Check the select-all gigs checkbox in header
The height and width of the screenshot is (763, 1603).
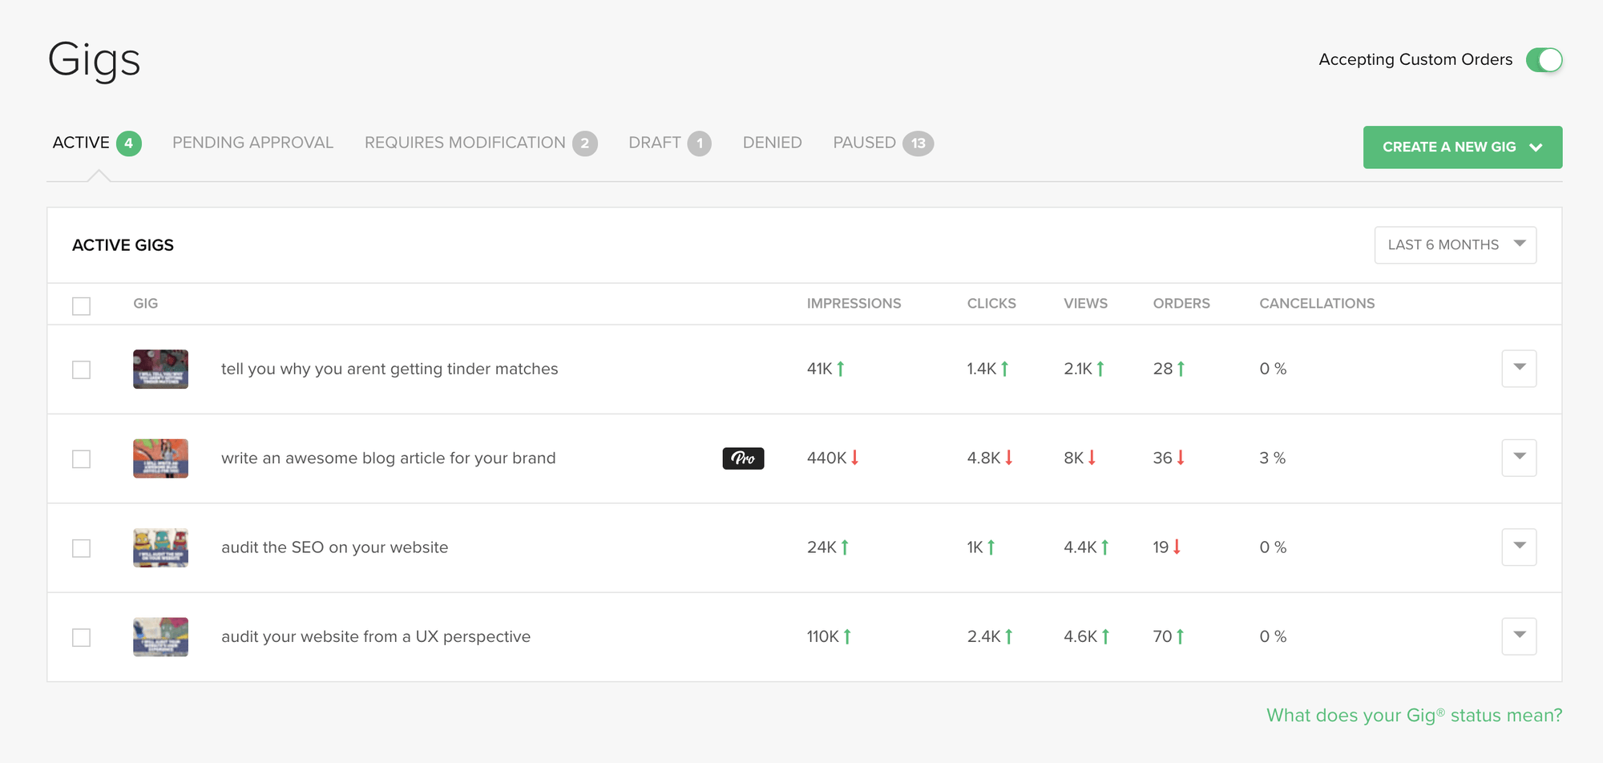point(81,306)
